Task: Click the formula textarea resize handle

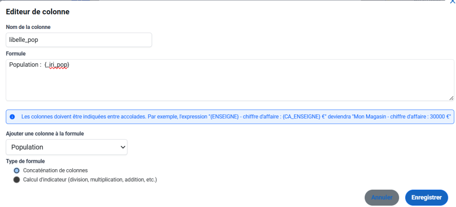Action: (x=451, y=98)
